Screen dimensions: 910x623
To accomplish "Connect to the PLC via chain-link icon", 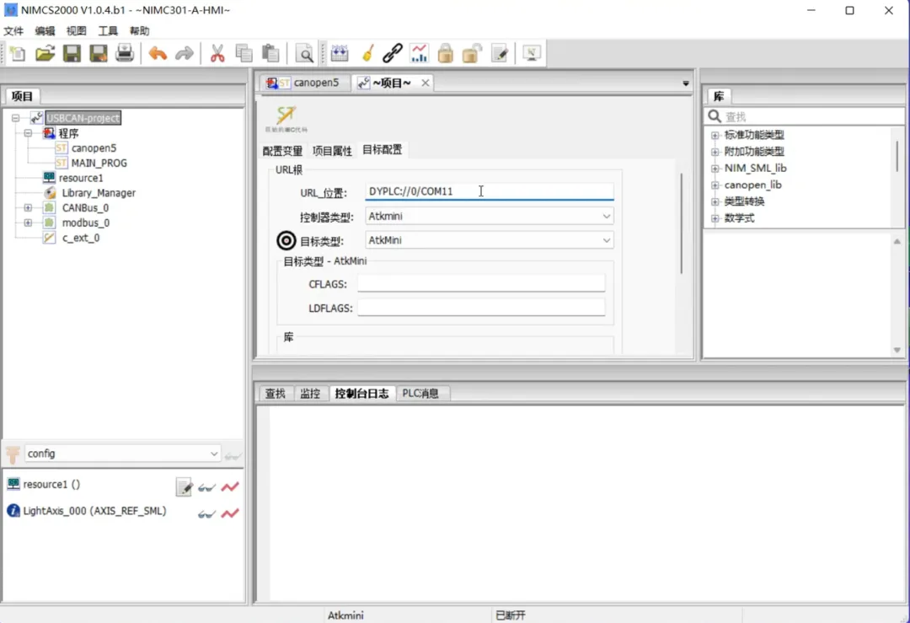I will (393, 53).
